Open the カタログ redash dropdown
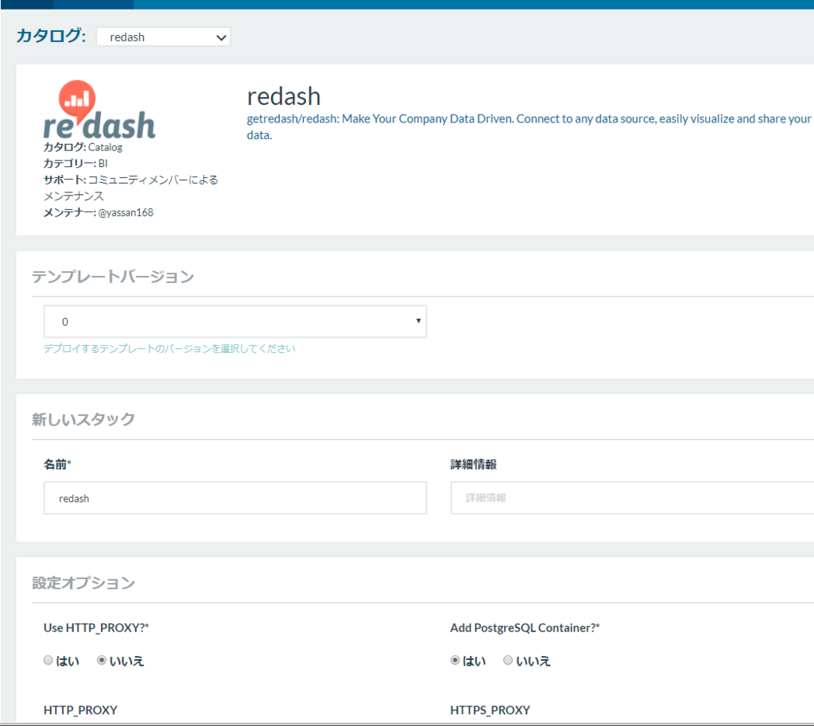 (x=164, y=37)
